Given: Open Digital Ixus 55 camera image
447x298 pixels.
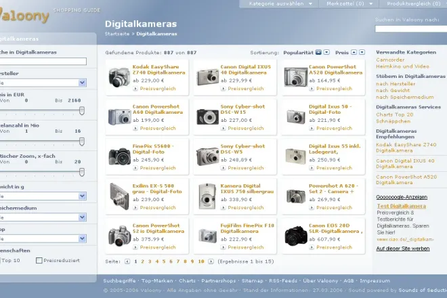Looking at the screenshot, I should (x=295, y=156).
